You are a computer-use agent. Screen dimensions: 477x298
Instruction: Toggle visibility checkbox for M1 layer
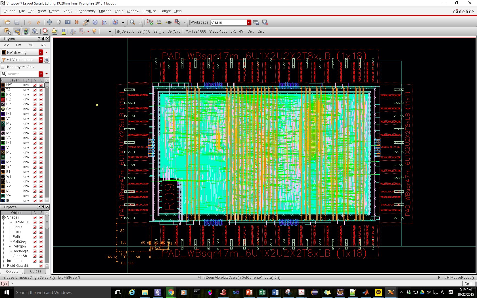[x=35, y=114]
